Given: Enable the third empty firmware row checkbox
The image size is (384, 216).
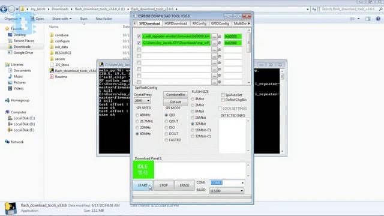Looking at the screenshot, I should (x=139, y=49).
